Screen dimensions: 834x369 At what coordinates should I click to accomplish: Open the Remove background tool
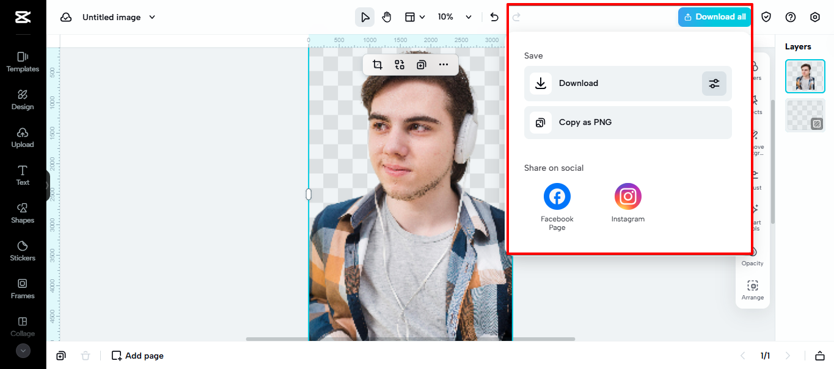(x=753, y=145)
